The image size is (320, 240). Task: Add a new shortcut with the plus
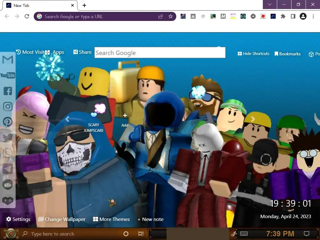(125, 120)
